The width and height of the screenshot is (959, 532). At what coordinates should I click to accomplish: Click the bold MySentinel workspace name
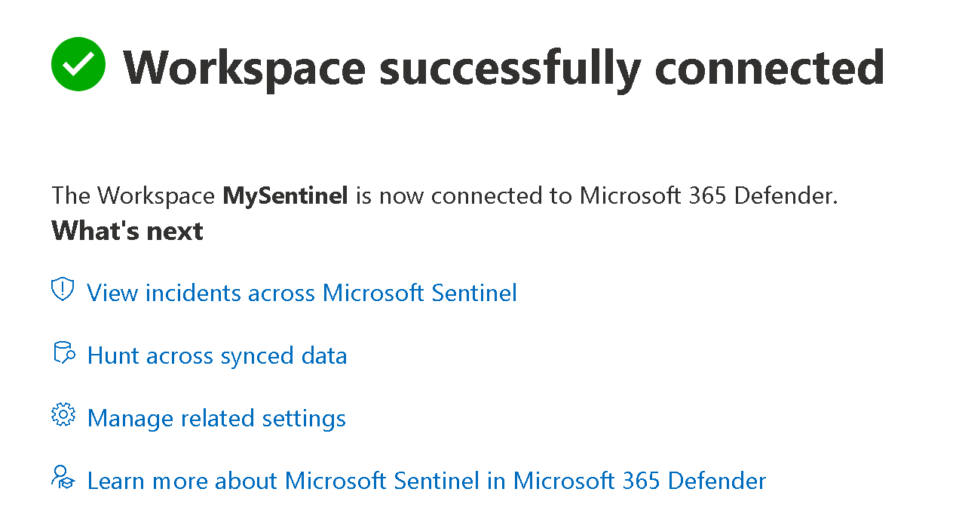285,196
